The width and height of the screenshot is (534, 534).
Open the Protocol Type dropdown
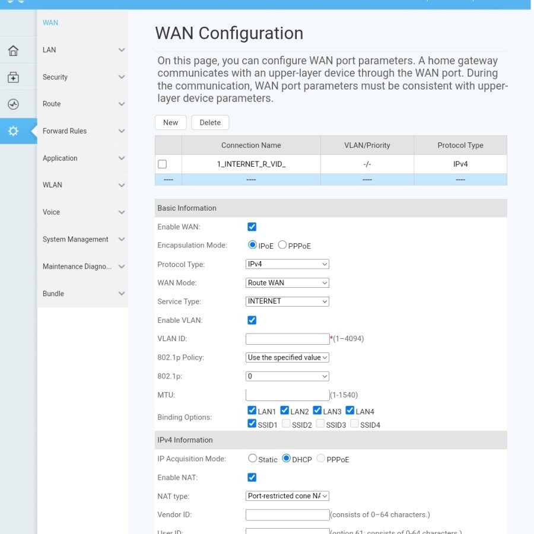click(287, 264)
